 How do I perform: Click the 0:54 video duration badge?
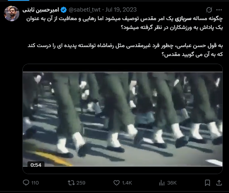click(x=36, y=165)
